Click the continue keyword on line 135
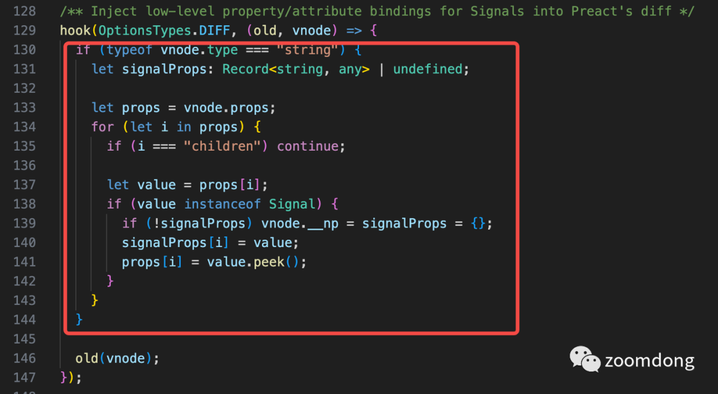 [308, 146]
